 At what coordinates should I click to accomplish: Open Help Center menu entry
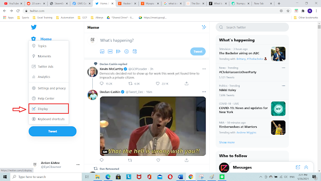pos(49,99)
